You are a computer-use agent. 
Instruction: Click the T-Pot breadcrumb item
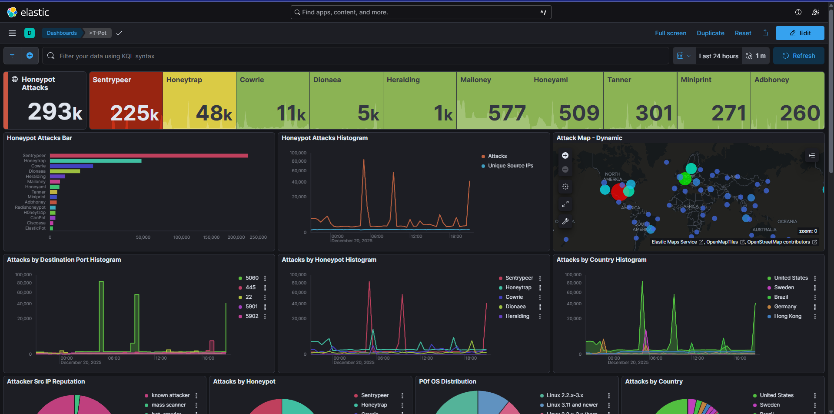coord(98,33)
